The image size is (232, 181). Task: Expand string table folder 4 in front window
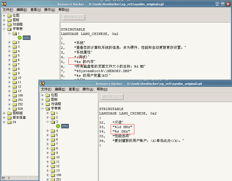tap(48, 131)
